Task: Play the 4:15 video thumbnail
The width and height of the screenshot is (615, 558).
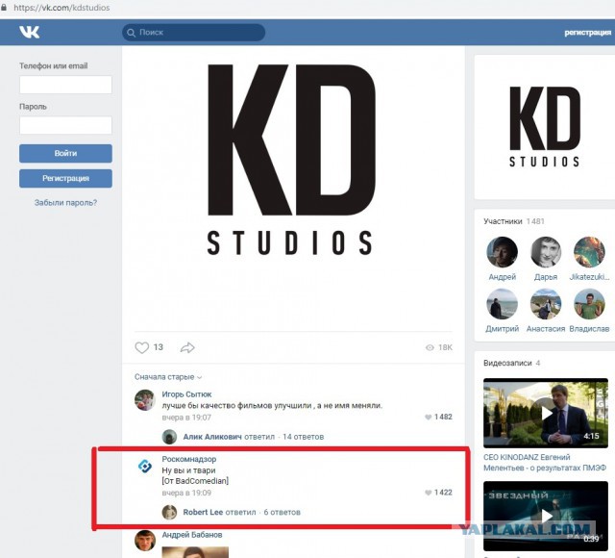Action: (546, 413)
